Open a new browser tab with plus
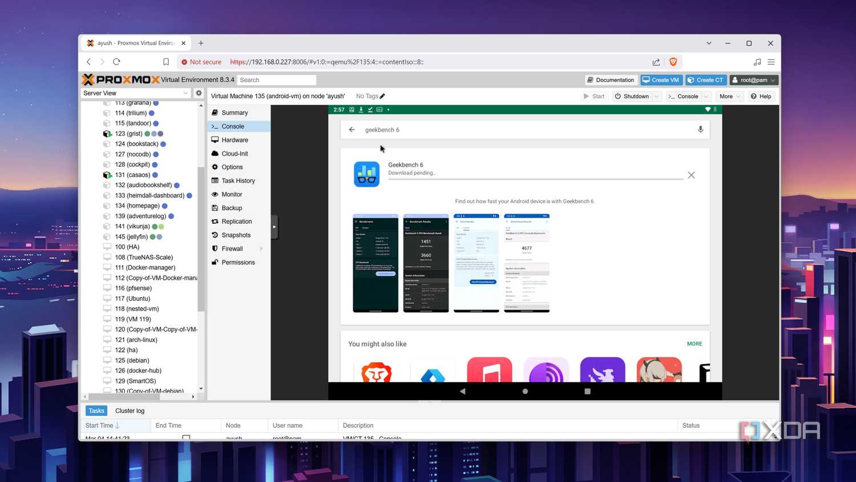 201,43
